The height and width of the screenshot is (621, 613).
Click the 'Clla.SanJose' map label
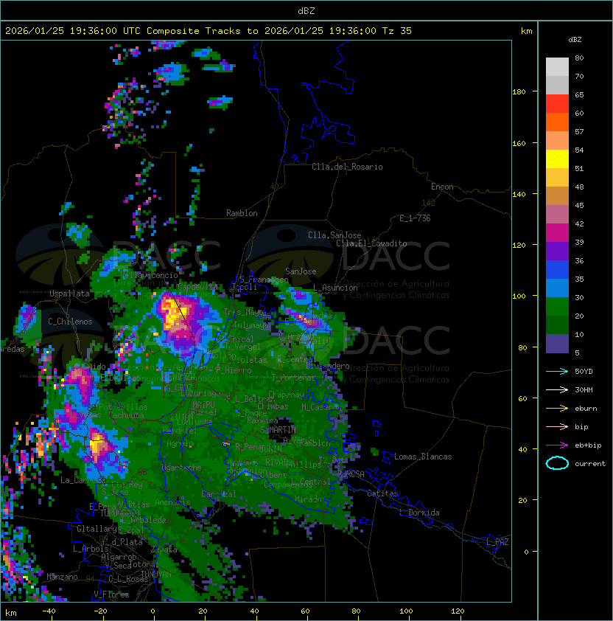click(334, 235)
